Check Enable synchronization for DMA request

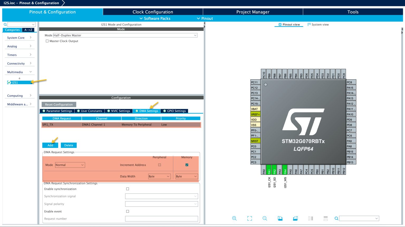128,189
